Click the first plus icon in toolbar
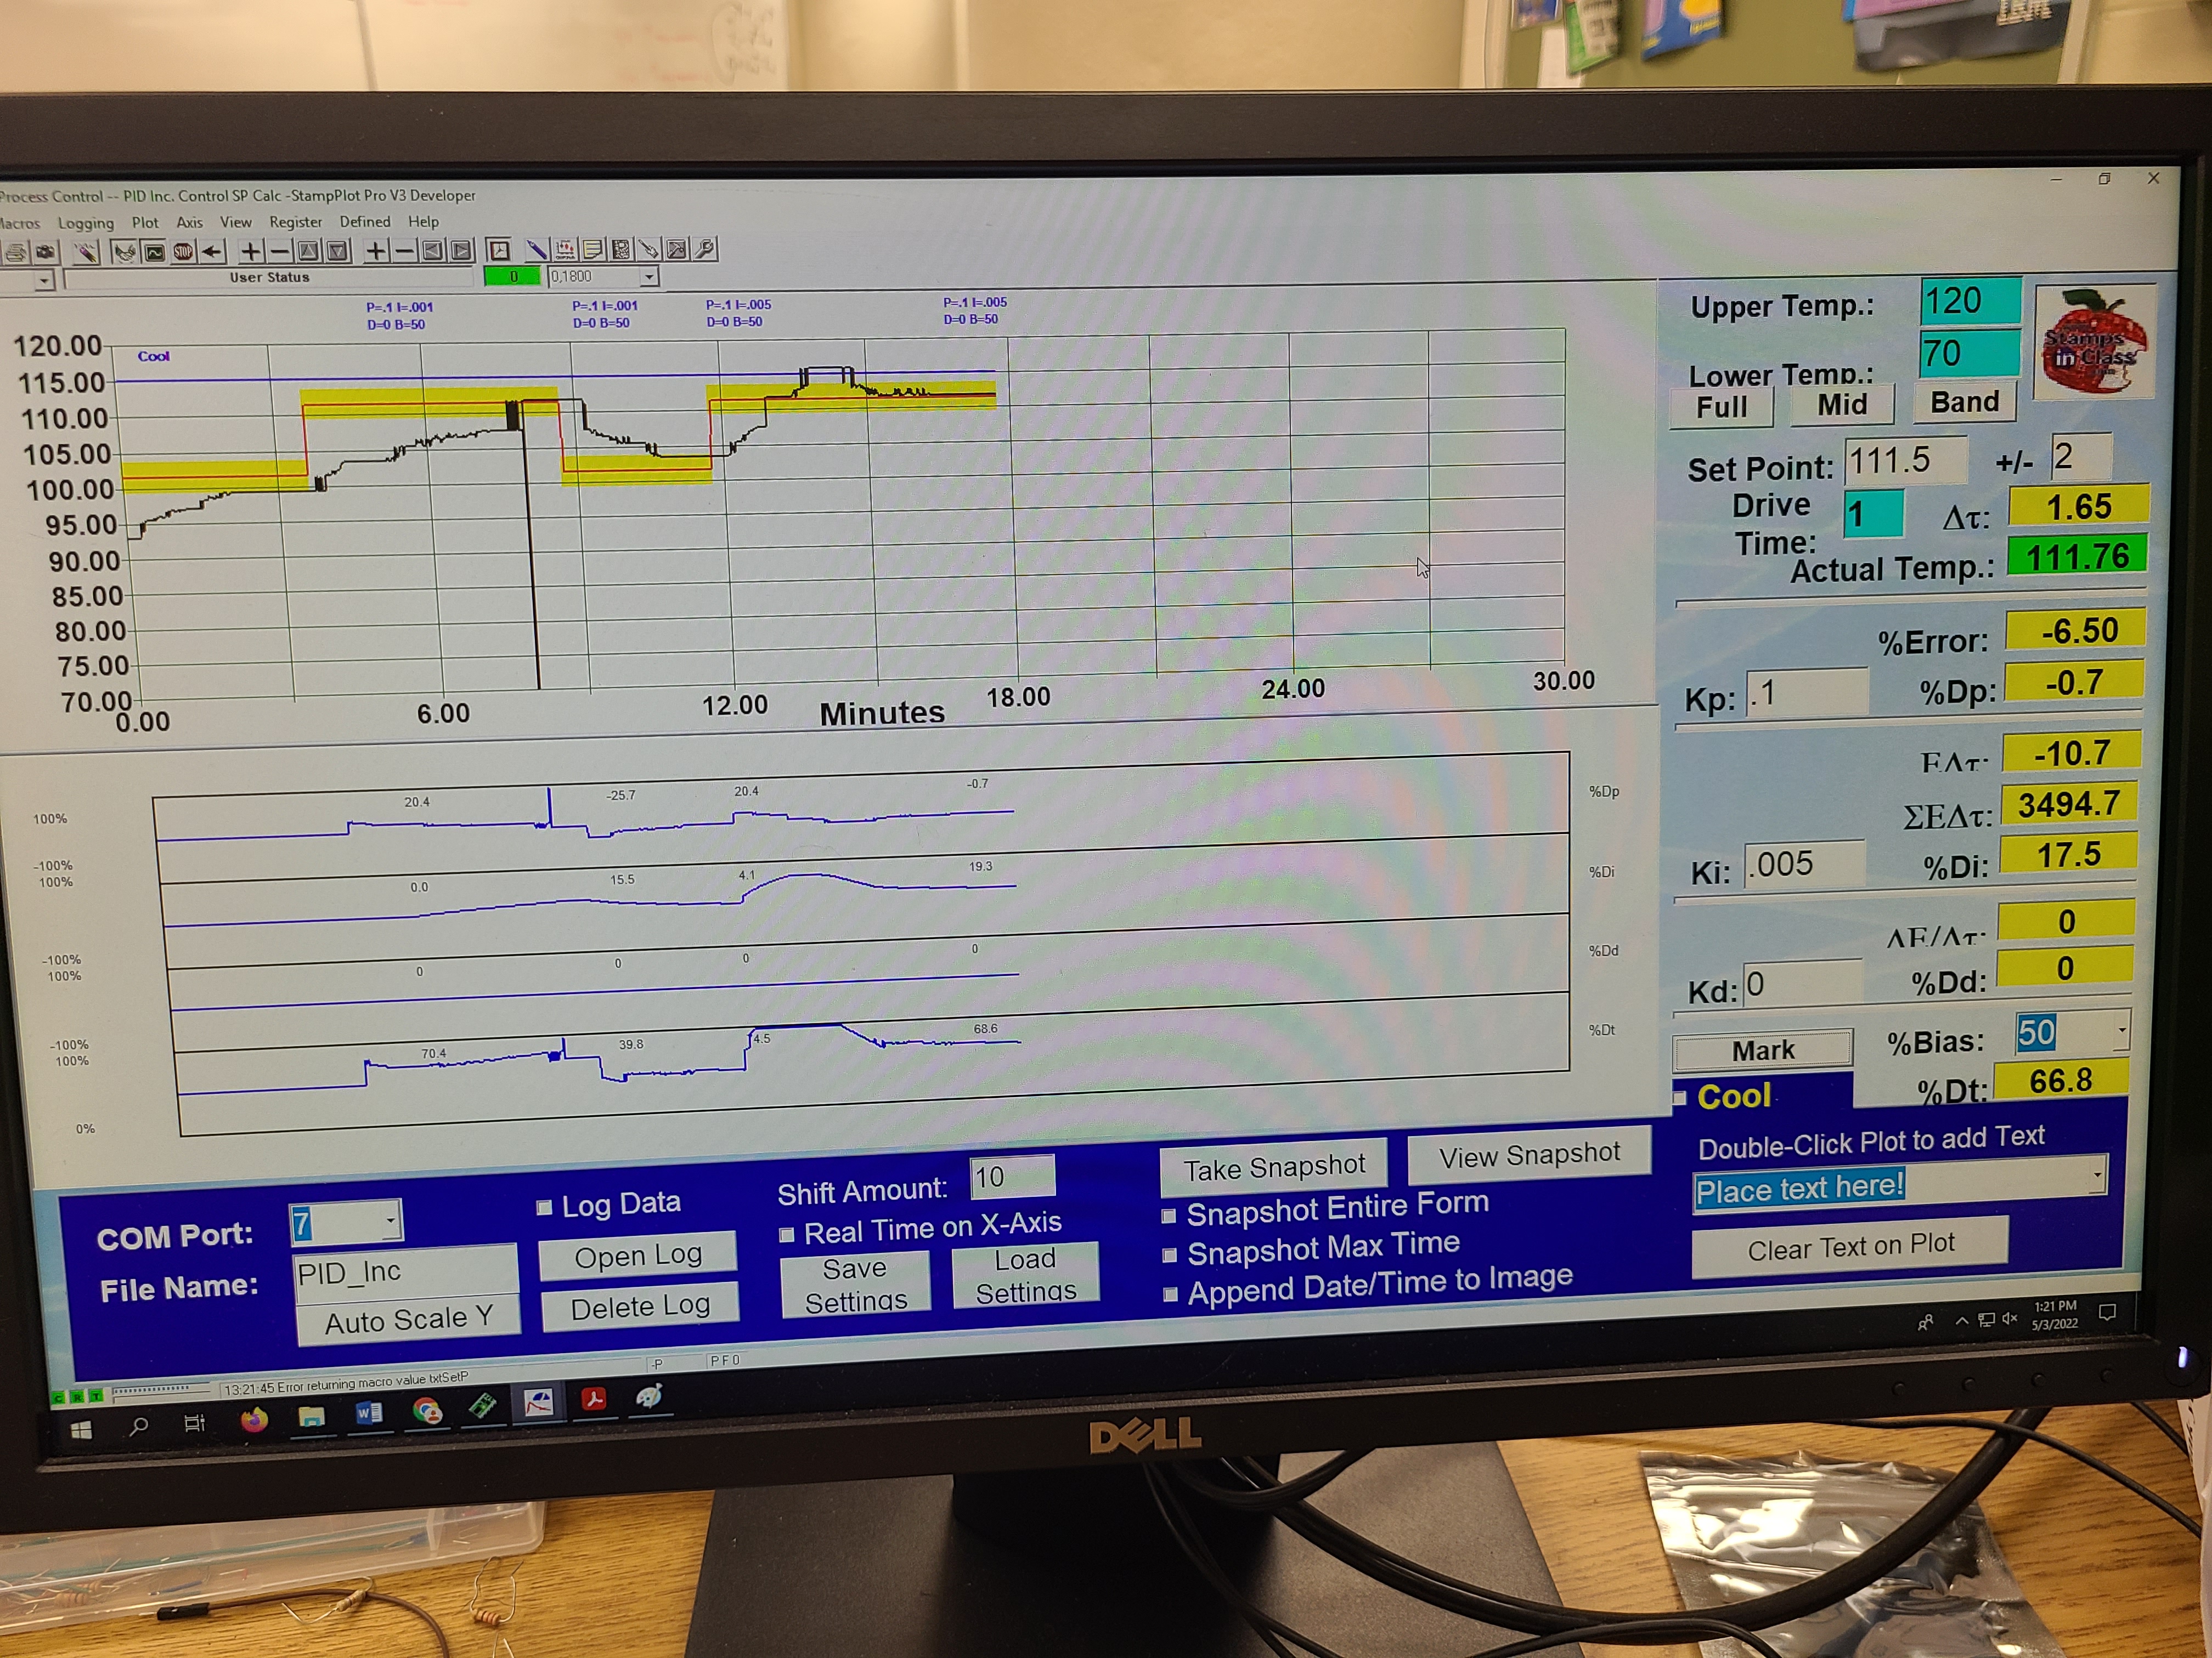Viewport: 2212px width, 1658px height. pyautogui.click(x=251, y=252)
